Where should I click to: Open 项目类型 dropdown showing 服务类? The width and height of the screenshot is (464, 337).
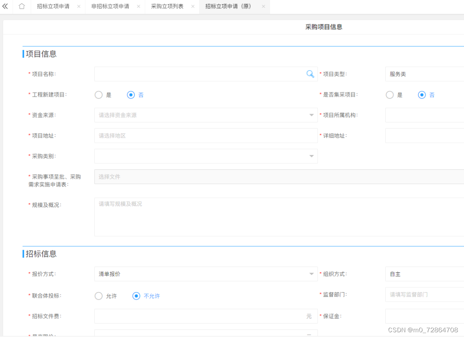click(425, 74)
